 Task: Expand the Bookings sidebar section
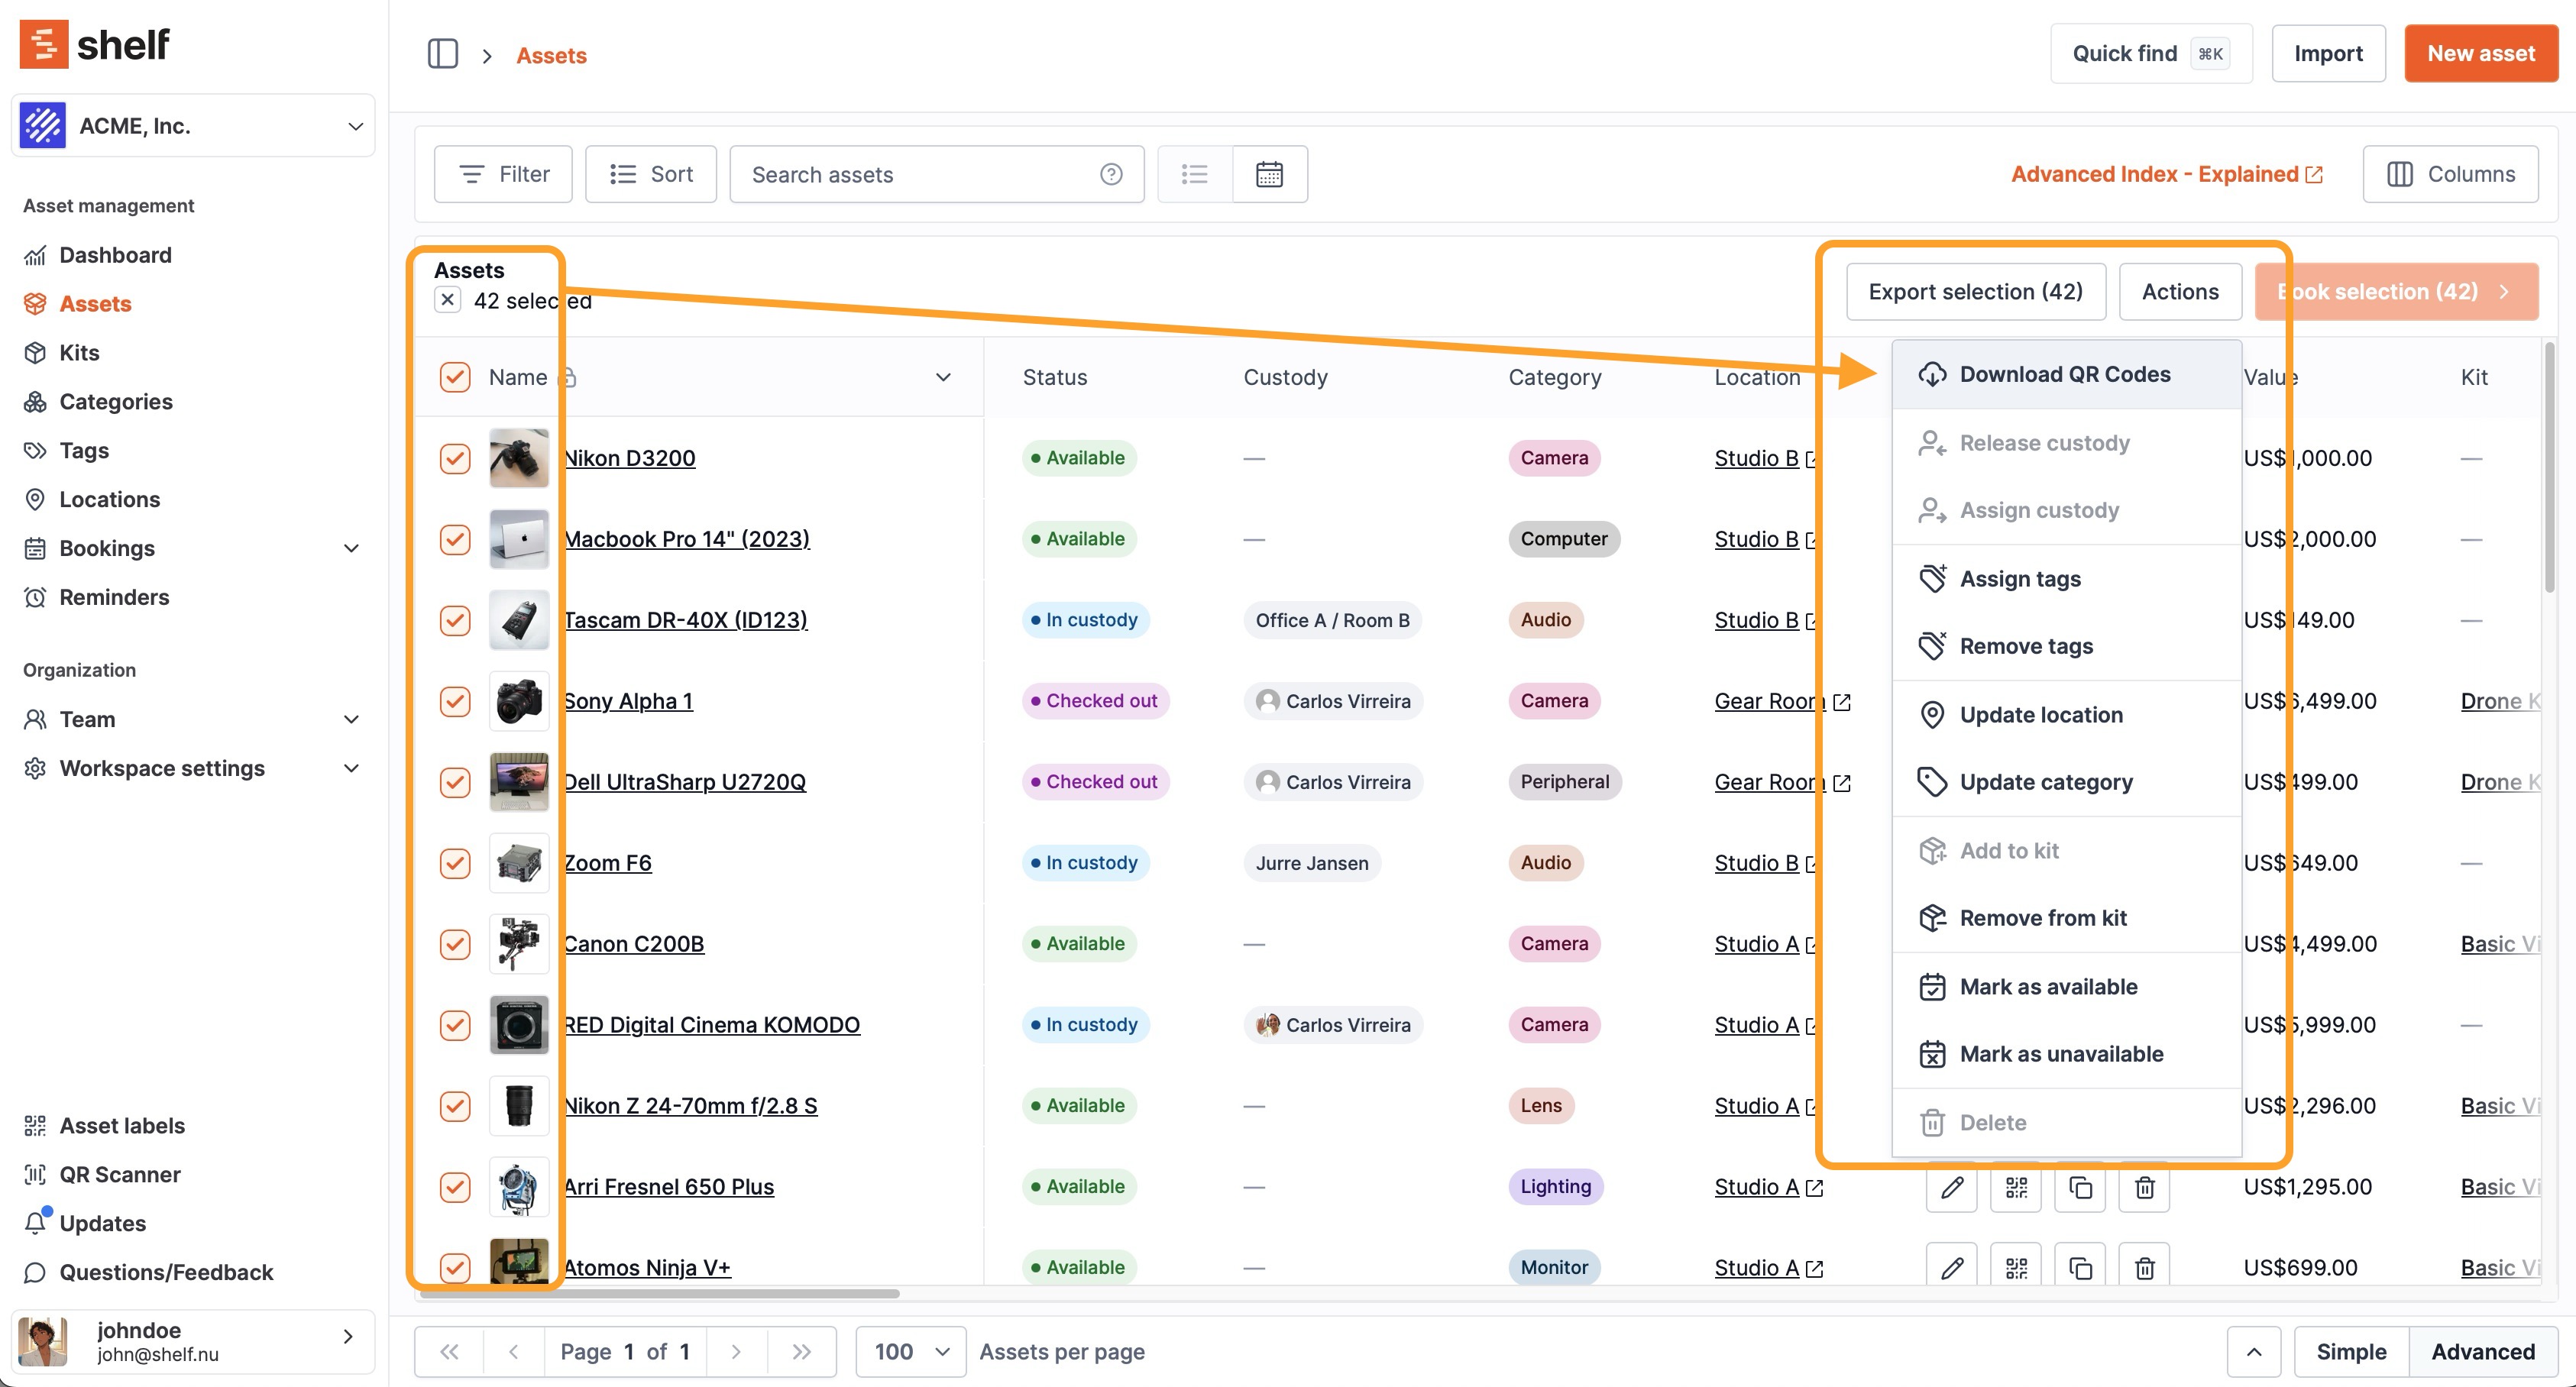(351, 548)
